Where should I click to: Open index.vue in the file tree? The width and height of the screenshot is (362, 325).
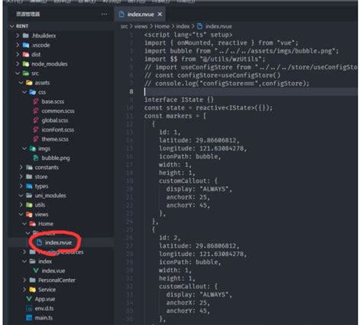(x=53, y=271)
